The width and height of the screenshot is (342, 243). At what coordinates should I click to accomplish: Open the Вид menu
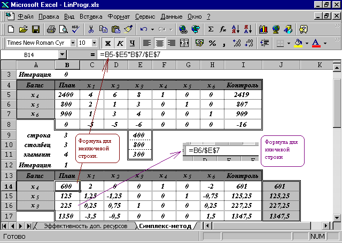click(69, 17)
